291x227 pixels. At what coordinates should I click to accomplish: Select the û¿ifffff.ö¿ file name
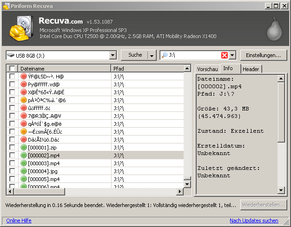39,108
